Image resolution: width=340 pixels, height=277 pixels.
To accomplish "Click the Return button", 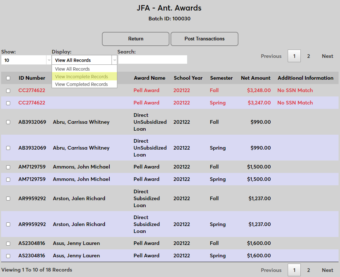I will (x=135, y=39).
